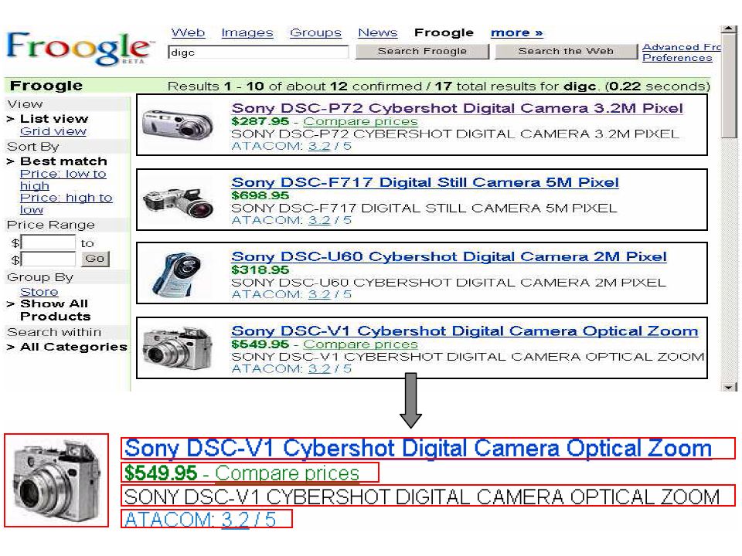Group results by Store
Viewport: 742px width, 556px height.
[x=39, y=292]
